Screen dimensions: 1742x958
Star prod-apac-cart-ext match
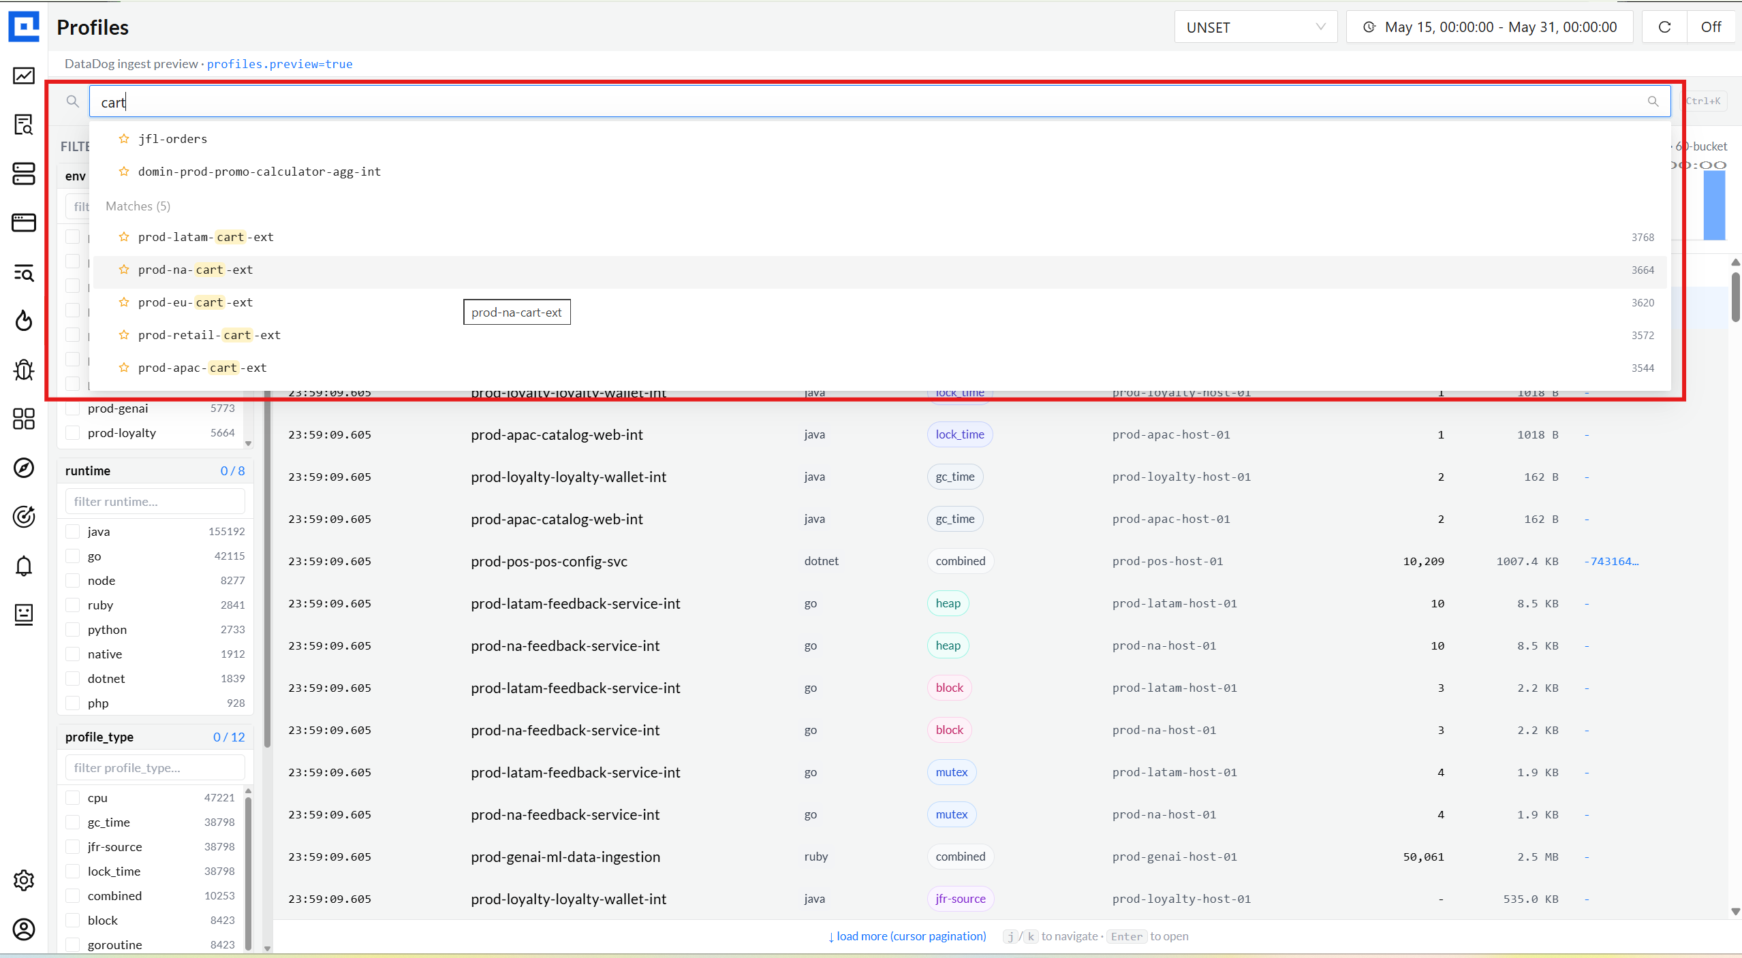tap(124, 368)
